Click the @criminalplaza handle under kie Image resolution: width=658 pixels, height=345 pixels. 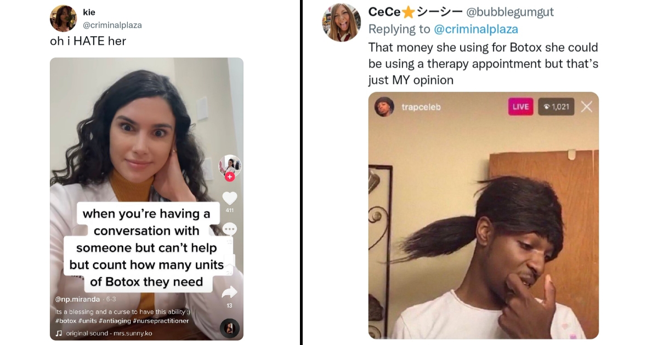[112, 25]
